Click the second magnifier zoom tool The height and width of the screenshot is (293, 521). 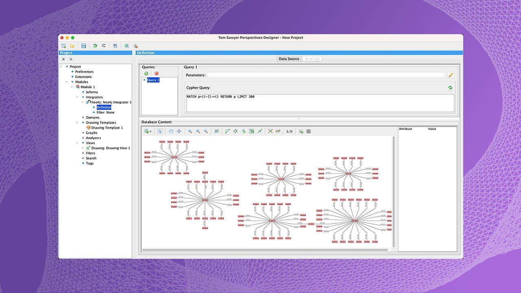198,131
